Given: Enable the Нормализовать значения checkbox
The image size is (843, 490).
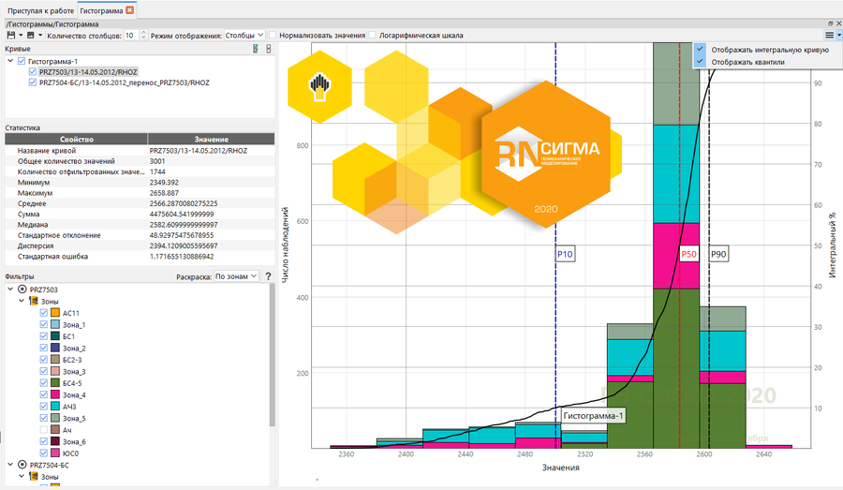Looking at the screenshot, I should point(273,35).
